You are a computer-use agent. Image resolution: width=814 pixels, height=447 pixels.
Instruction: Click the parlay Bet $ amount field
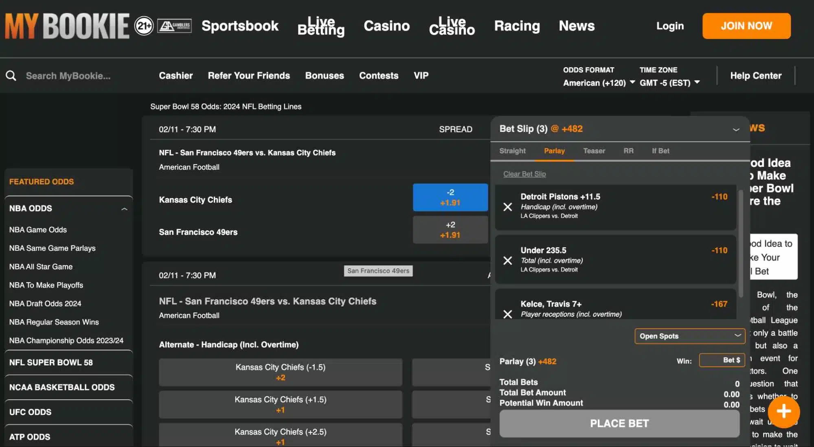tap(722, 360)
